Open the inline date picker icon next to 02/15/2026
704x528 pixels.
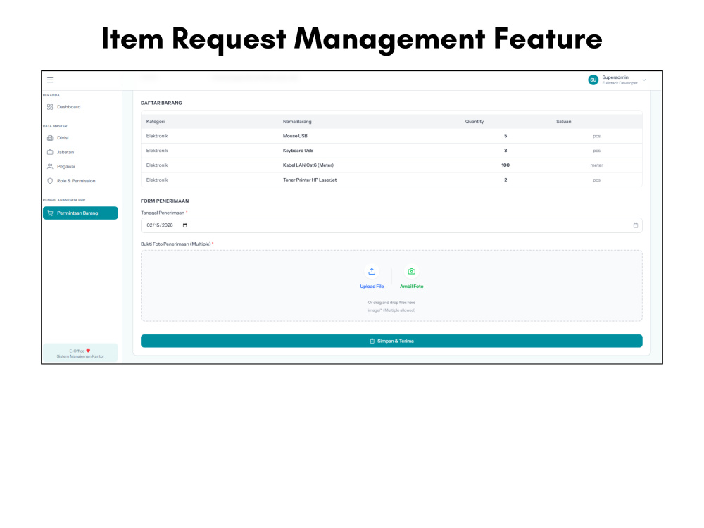(185, 225)
